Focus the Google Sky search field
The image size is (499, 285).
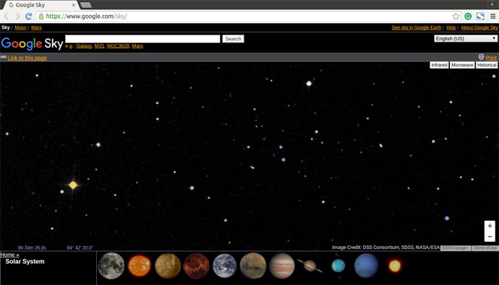pyautogui.click(x=142, y=39)
